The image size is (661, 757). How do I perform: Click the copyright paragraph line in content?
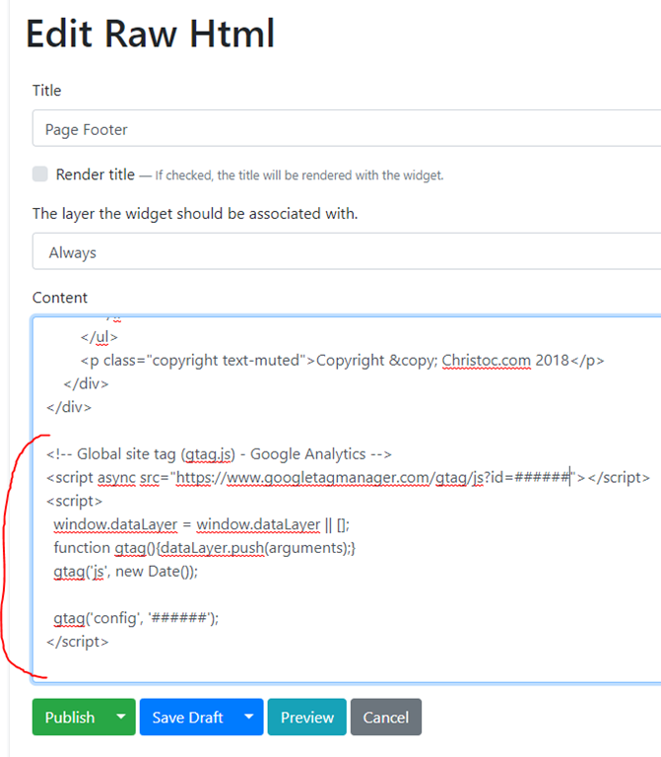pos(342,361)
